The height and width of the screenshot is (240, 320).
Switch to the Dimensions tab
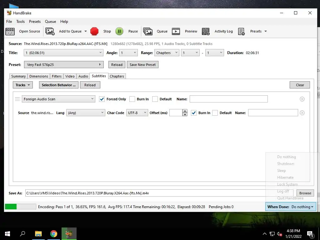tap(38, 76)
